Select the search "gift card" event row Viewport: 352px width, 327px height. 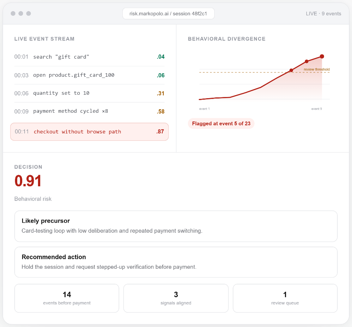point(89,57)
